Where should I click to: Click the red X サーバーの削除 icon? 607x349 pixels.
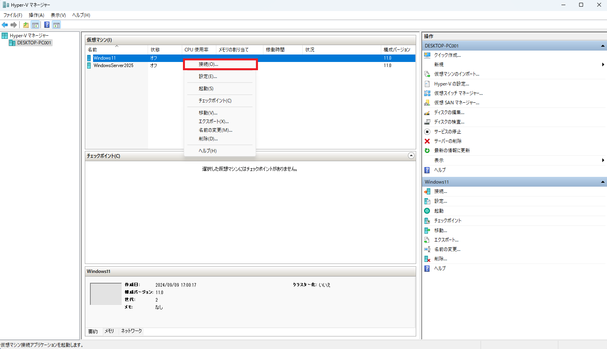click(x=427, y=141)
